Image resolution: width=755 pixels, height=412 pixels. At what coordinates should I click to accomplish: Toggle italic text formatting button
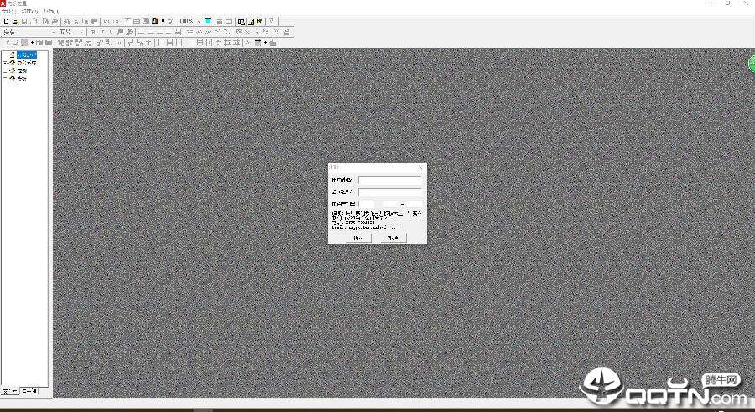[102, 32]
